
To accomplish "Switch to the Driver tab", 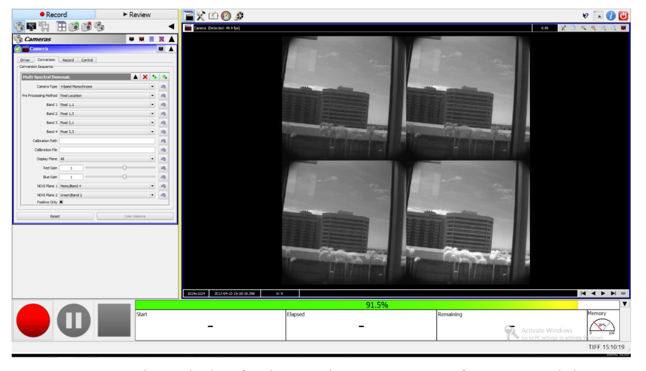I will click(25, 60).
